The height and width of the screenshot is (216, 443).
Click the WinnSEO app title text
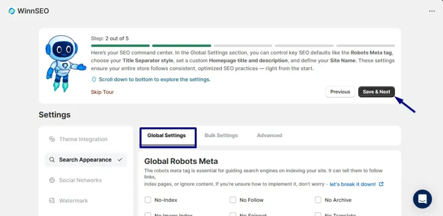click(x=33, y=11)
